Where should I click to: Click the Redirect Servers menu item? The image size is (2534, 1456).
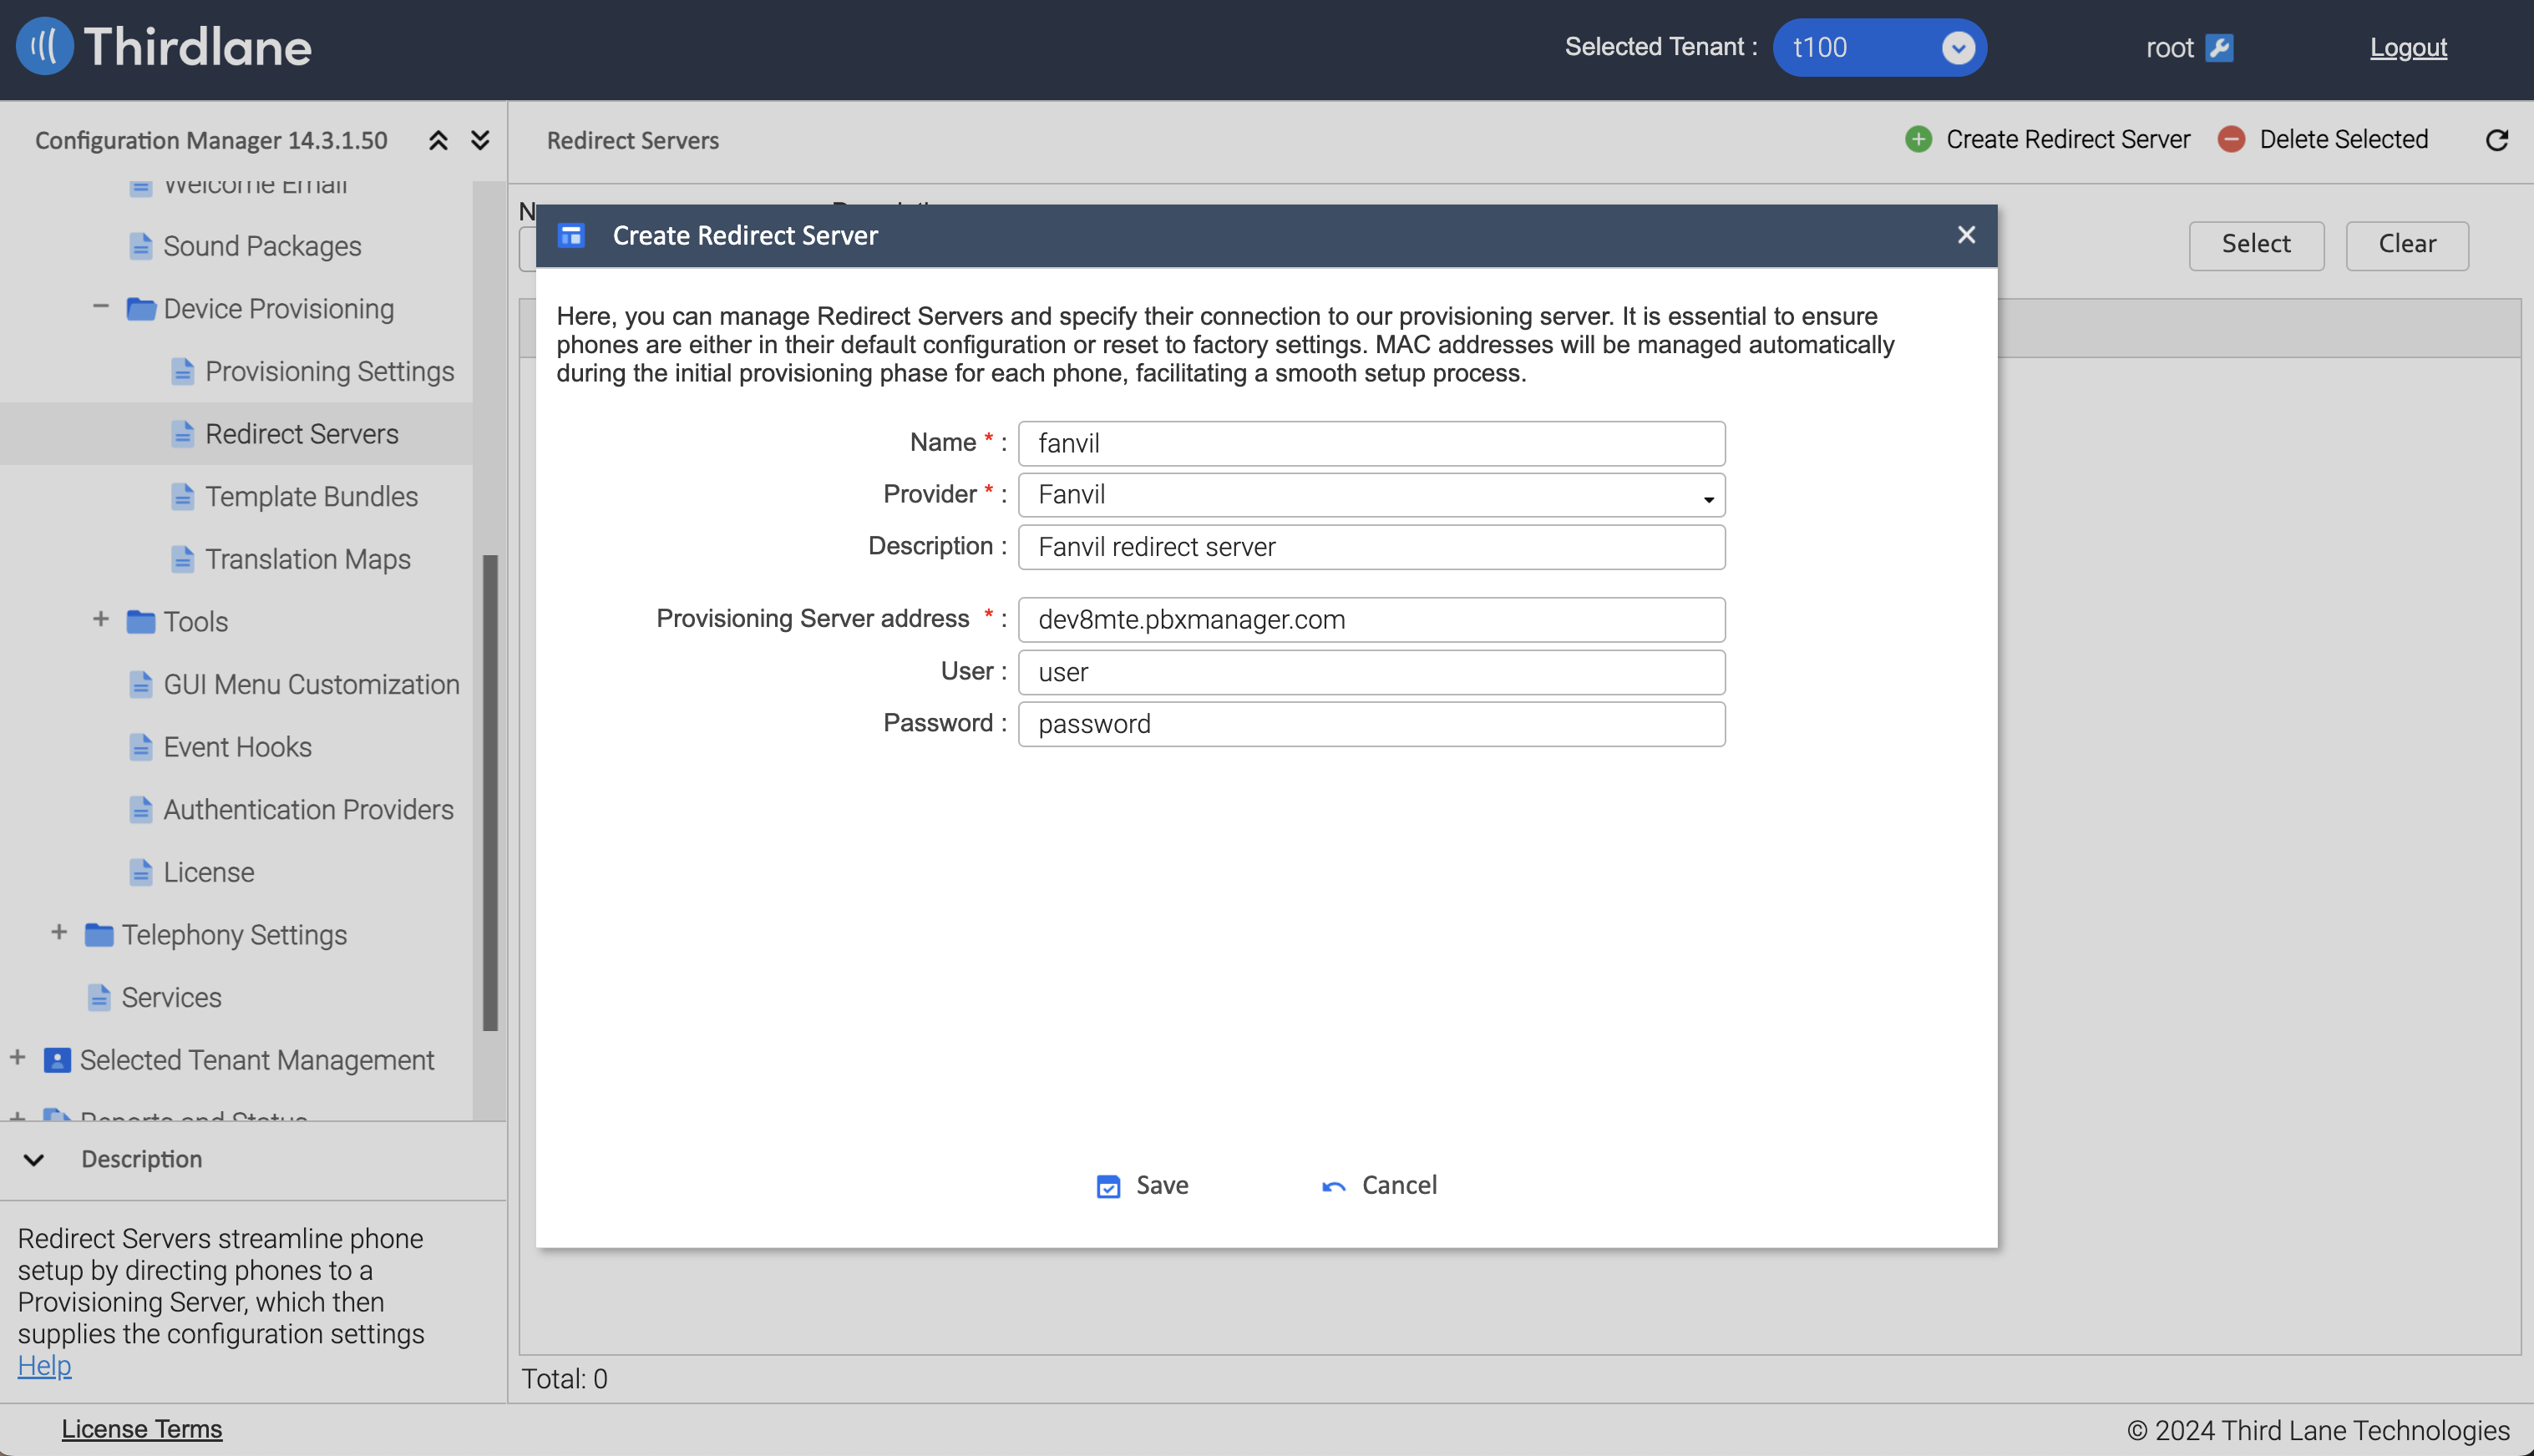tap(301, 433)
